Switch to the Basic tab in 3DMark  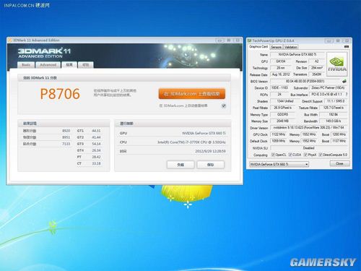[x=26, y=65]
